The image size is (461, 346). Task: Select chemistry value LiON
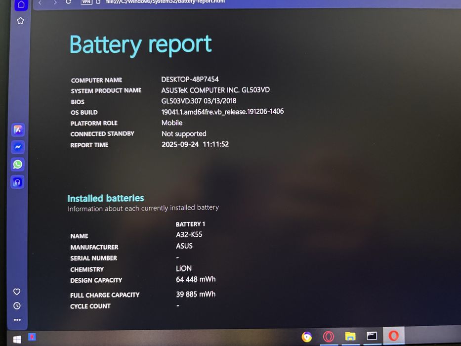pos(184,268)
